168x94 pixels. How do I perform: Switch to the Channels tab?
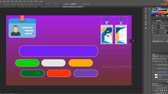(x=159, y=54)
